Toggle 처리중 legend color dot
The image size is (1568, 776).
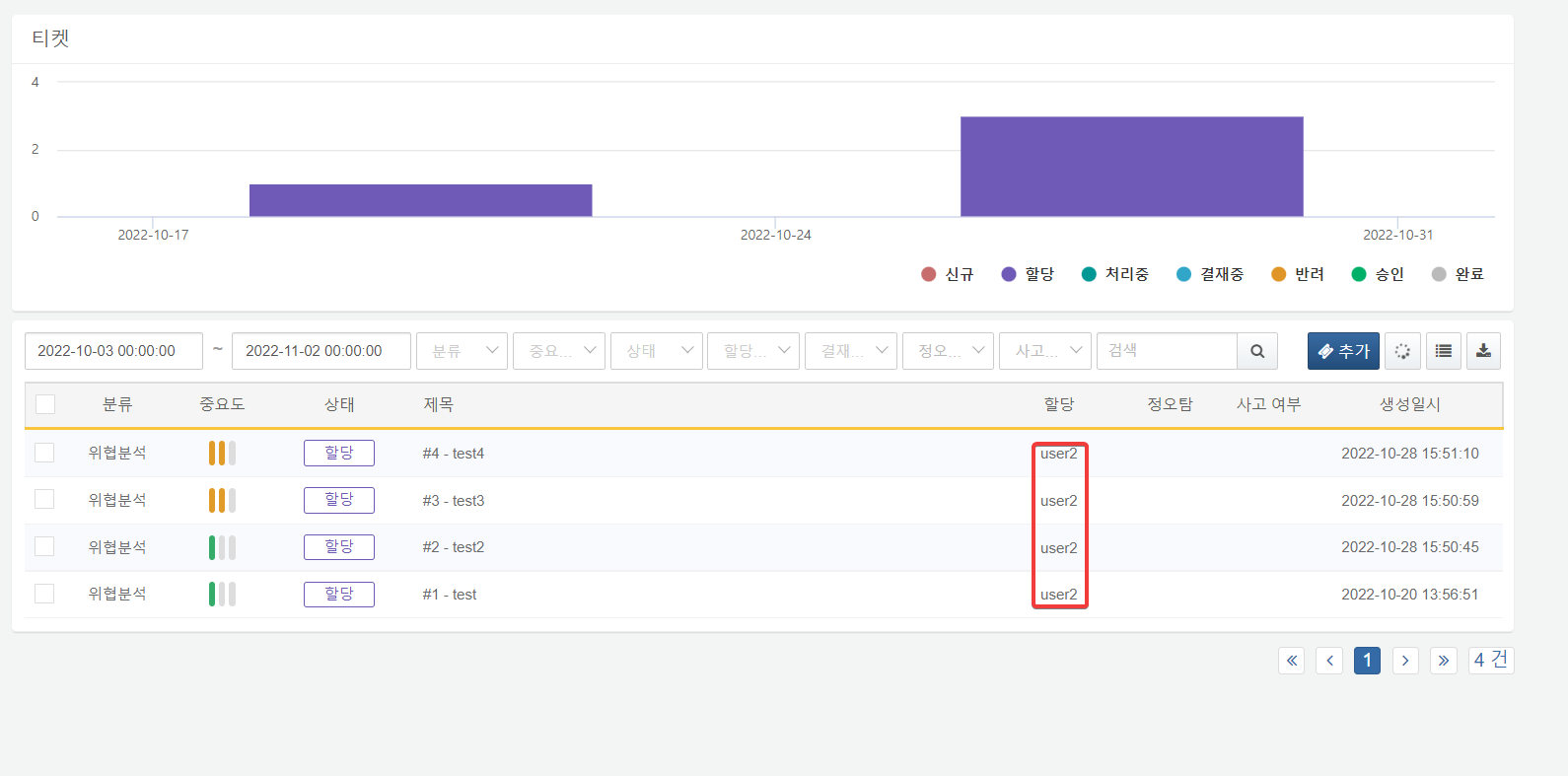[x=1089, y=274]
